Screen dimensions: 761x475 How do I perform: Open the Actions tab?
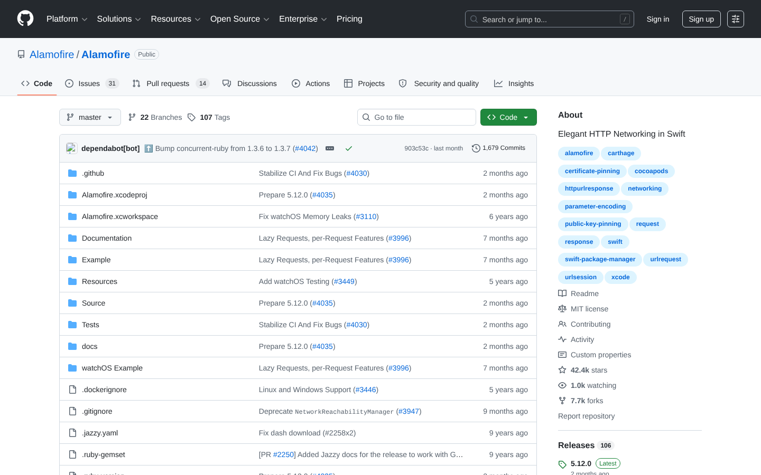[x=311, y=83]
